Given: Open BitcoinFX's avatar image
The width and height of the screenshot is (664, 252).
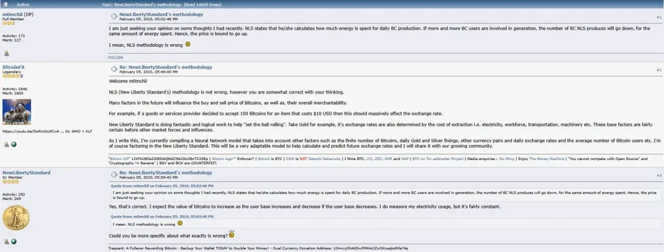Looking at the screenshot, I should click(x=17, y=112).
